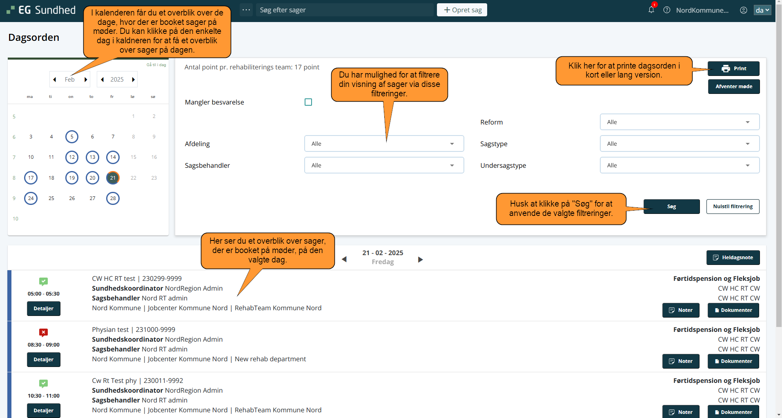Viewport: 782px width, 418px height.
Task: Open the Reform dropdown
Action: click(680, 122)
